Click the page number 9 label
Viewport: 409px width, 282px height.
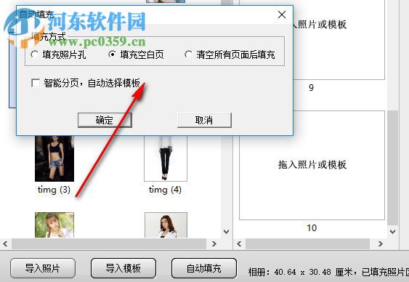point(311,88)
